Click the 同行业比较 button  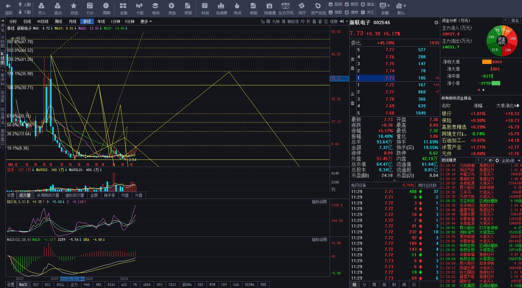point(427,185)
